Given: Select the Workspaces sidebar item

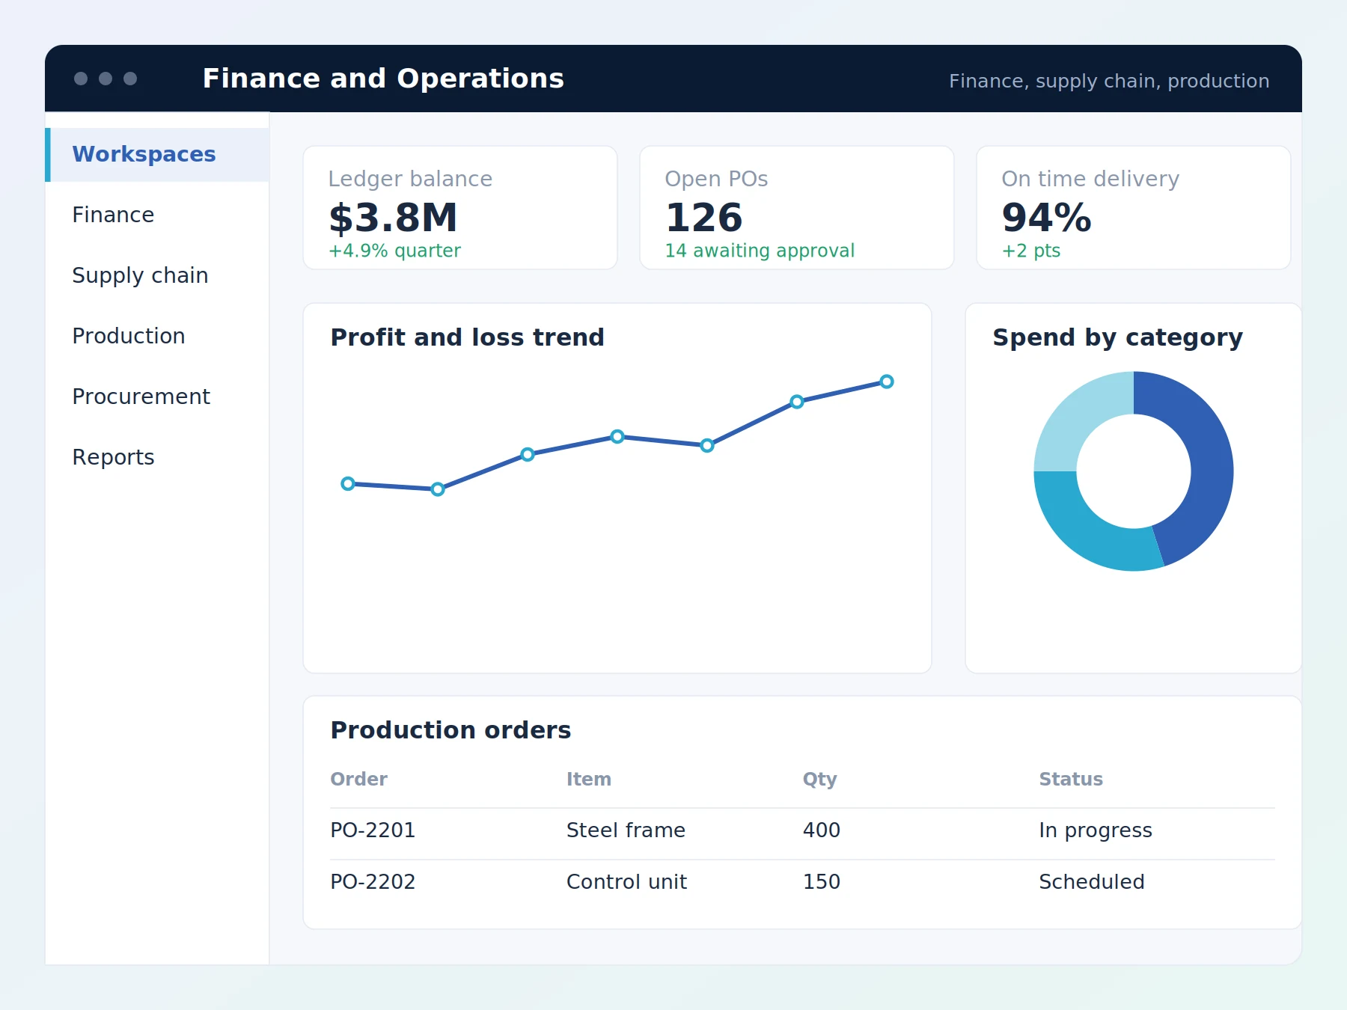Looking at the screenshot, I should 157,154.
